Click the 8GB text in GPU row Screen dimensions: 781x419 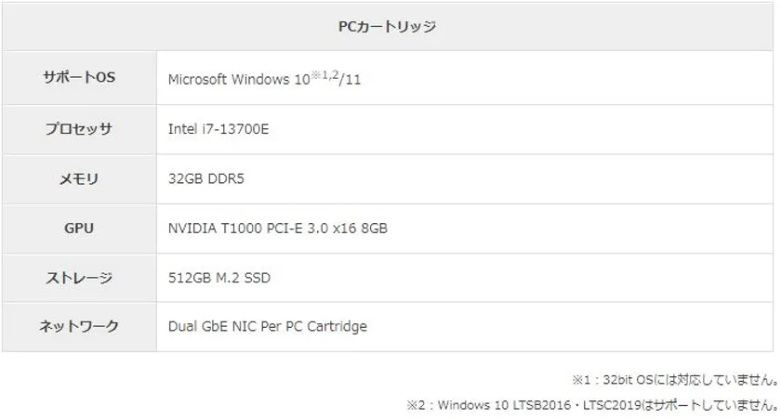point(373,228)
